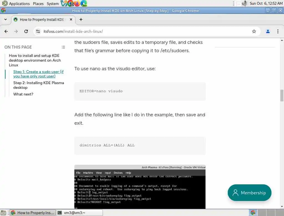Go to 'Step 1: Create a sudo user' section

[38, 74]
